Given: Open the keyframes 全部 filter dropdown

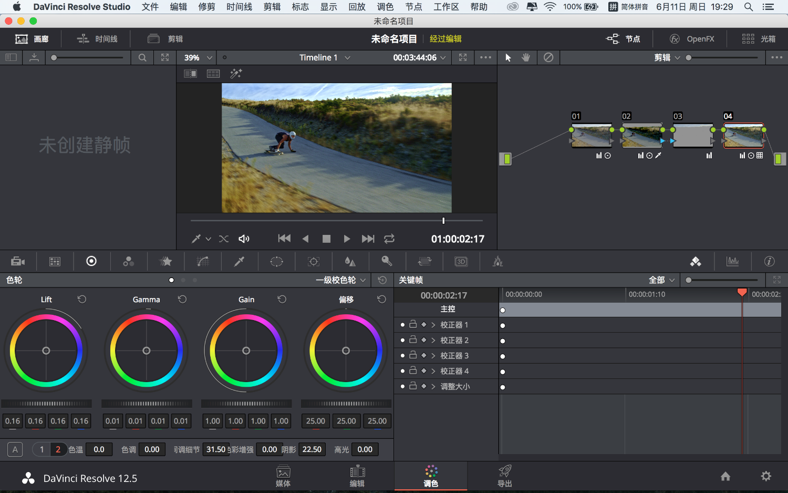Looking at the screenshot, I should coord(662,280).
